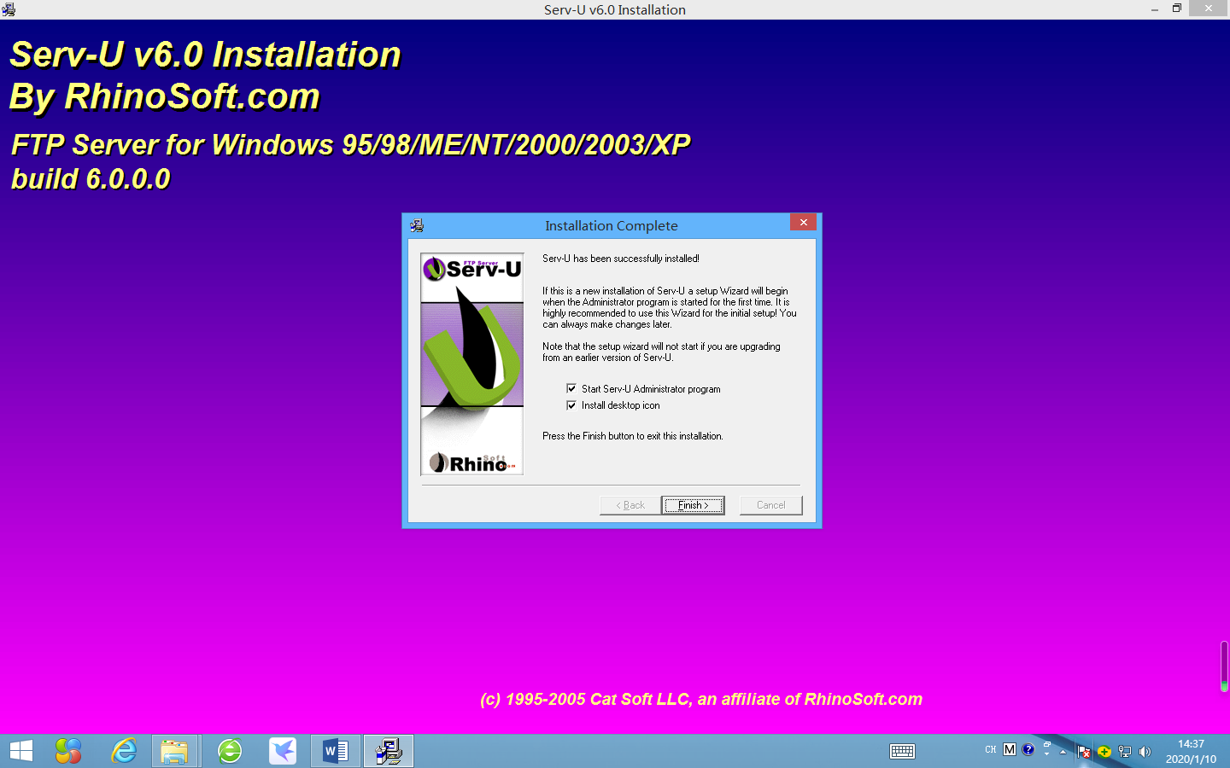
Task: Click 'Press the Finish button to exit' text
Action: click(633, 436)
